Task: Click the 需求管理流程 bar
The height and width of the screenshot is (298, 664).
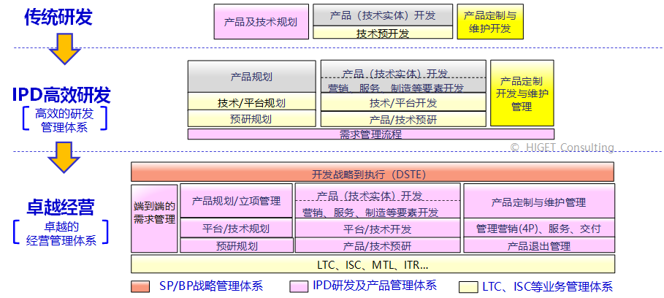Action: 371,134
